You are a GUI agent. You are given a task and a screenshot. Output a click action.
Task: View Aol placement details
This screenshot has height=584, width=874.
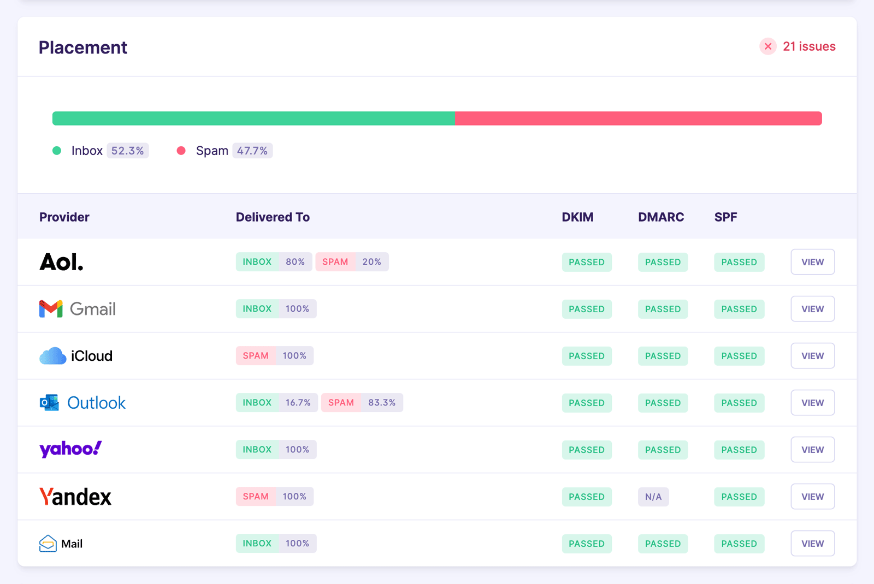pyautogui.click(x=812, y=262)
